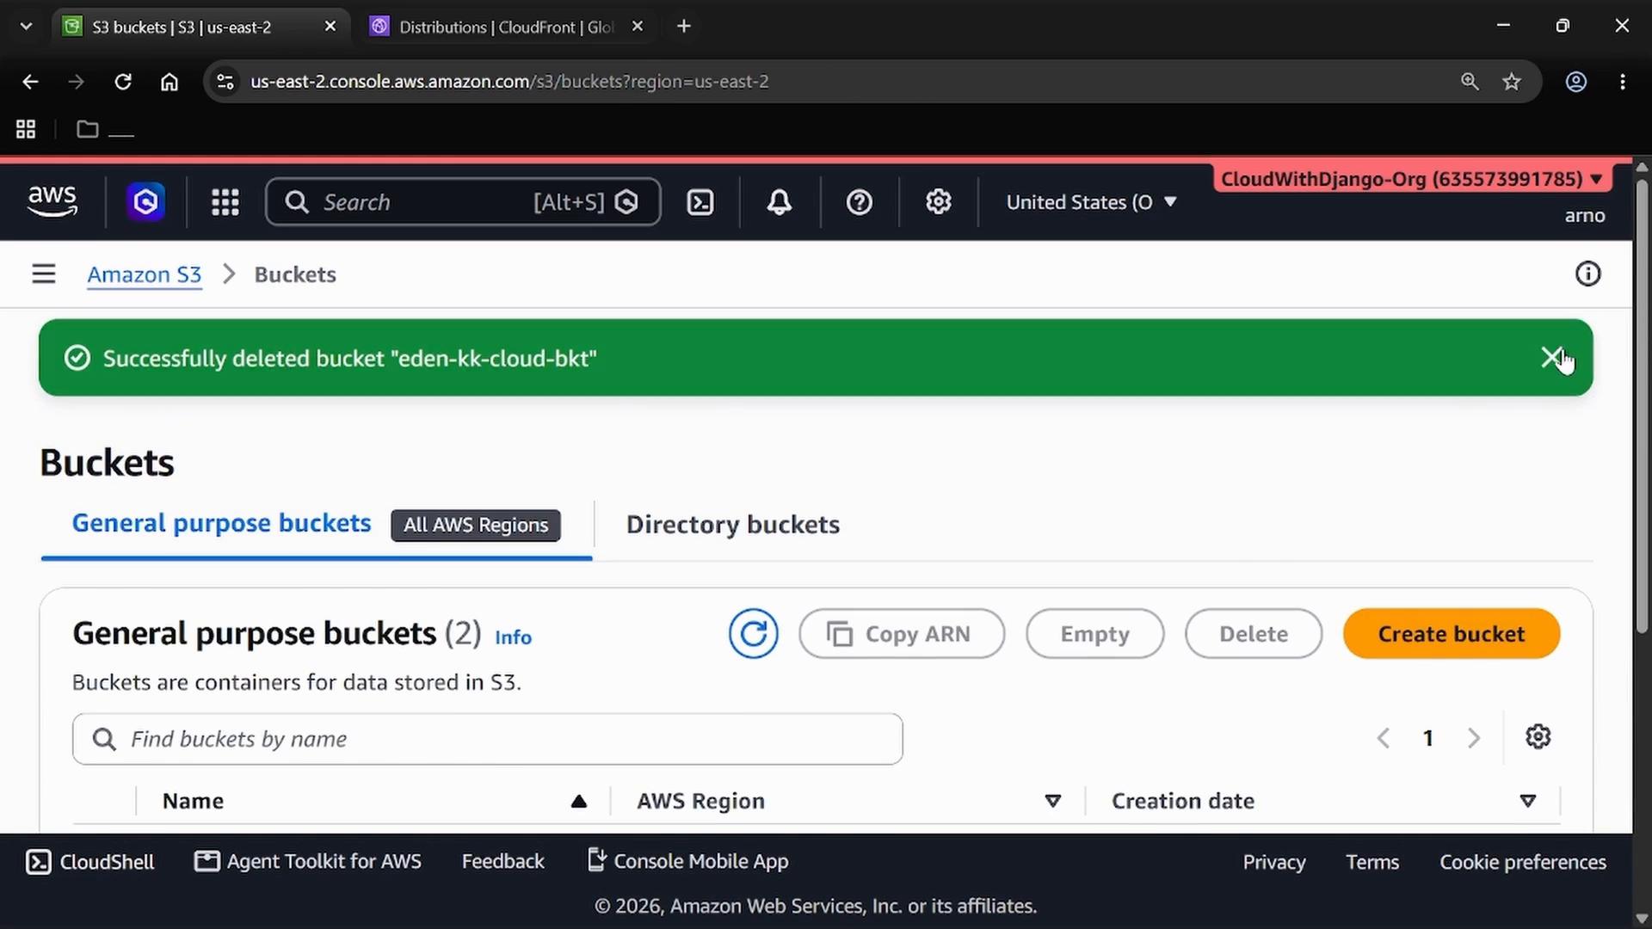Open the notifications bell

coord(780,202)
